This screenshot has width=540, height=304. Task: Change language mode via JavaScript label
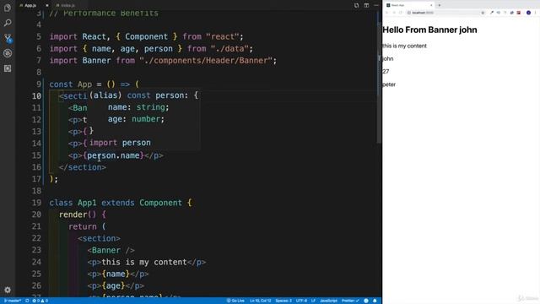328,301
